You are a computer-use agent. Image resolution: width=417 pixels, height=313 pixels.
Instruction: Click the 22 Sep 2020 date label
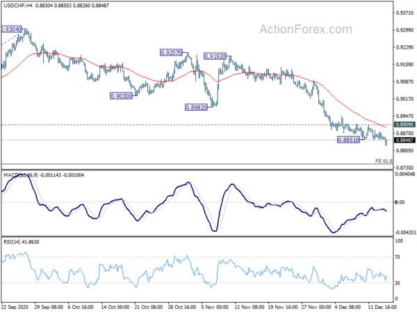pos(15,307)
